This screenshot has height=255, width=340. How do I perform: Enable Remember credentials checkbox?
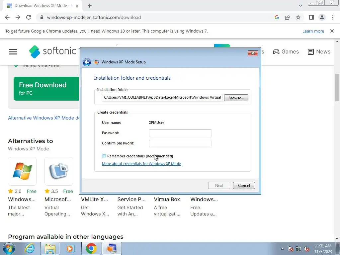click(104, 156)
